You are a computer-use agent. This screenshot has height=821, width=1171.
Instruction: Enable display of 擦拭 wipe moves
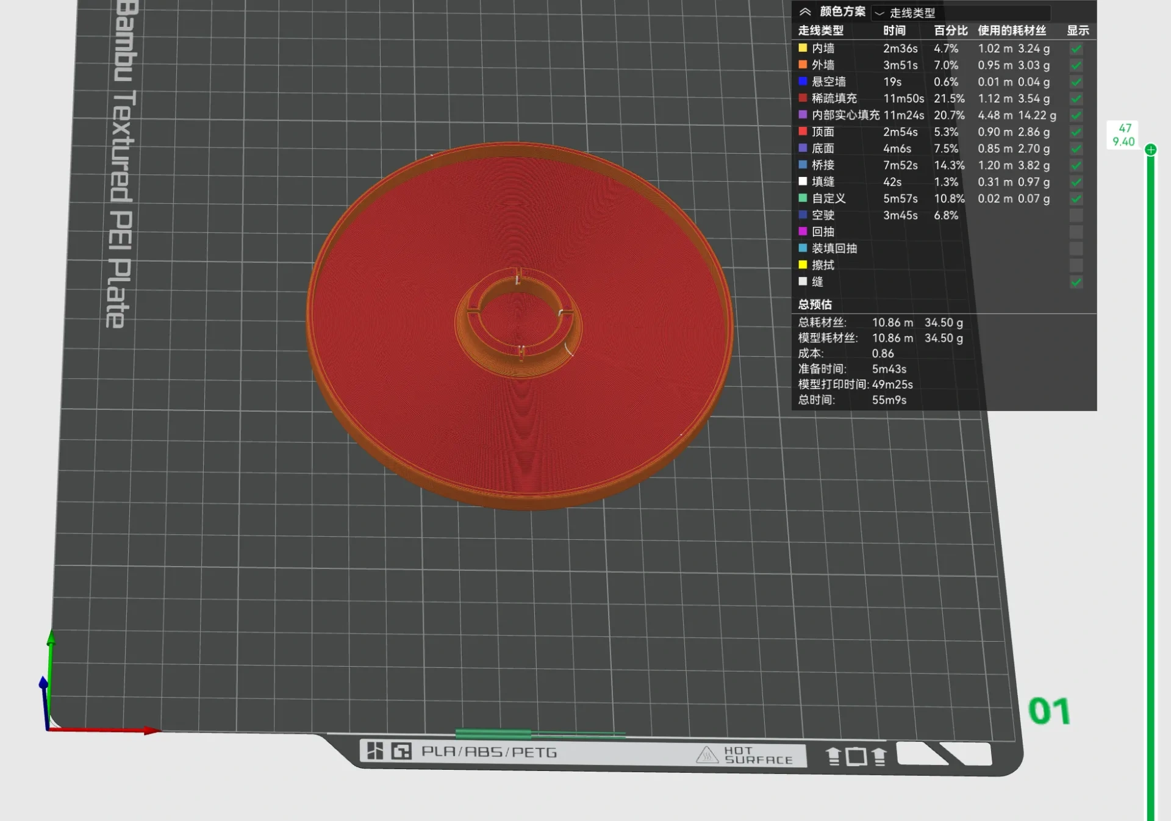coord(1076,265)
